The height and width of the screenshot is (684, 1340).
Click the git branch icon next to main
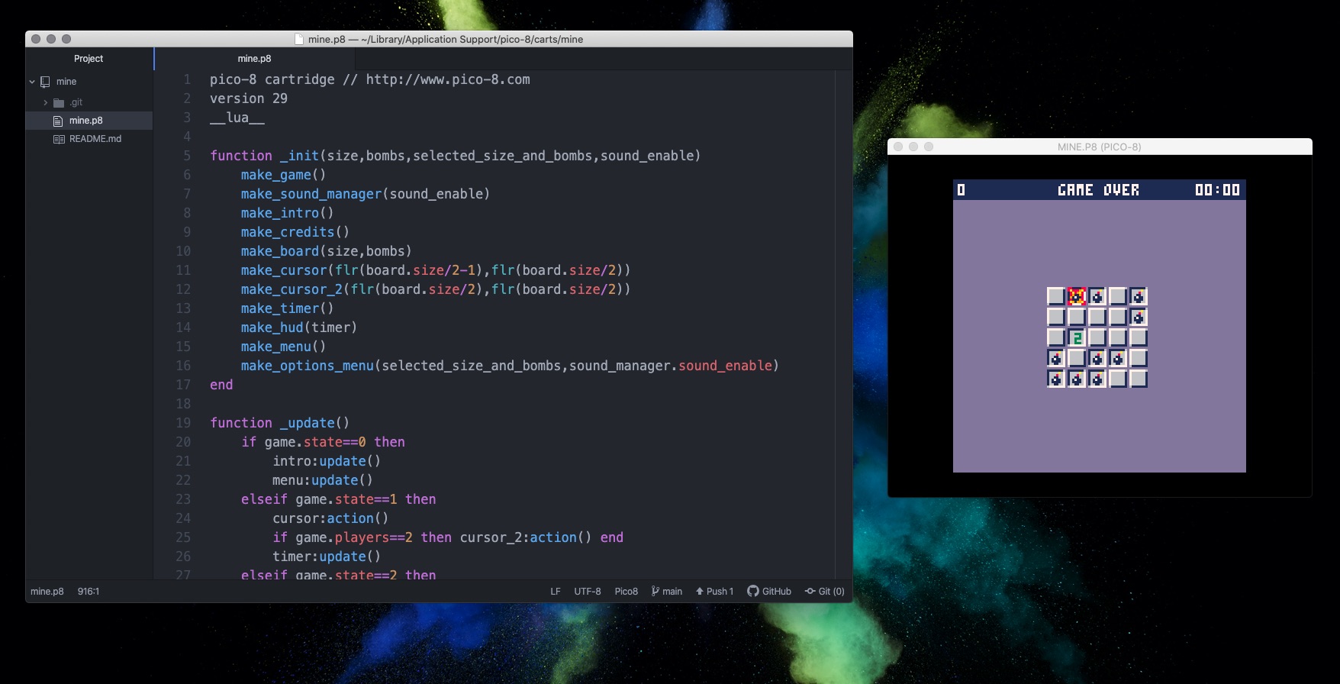click(x=655, y=591)
